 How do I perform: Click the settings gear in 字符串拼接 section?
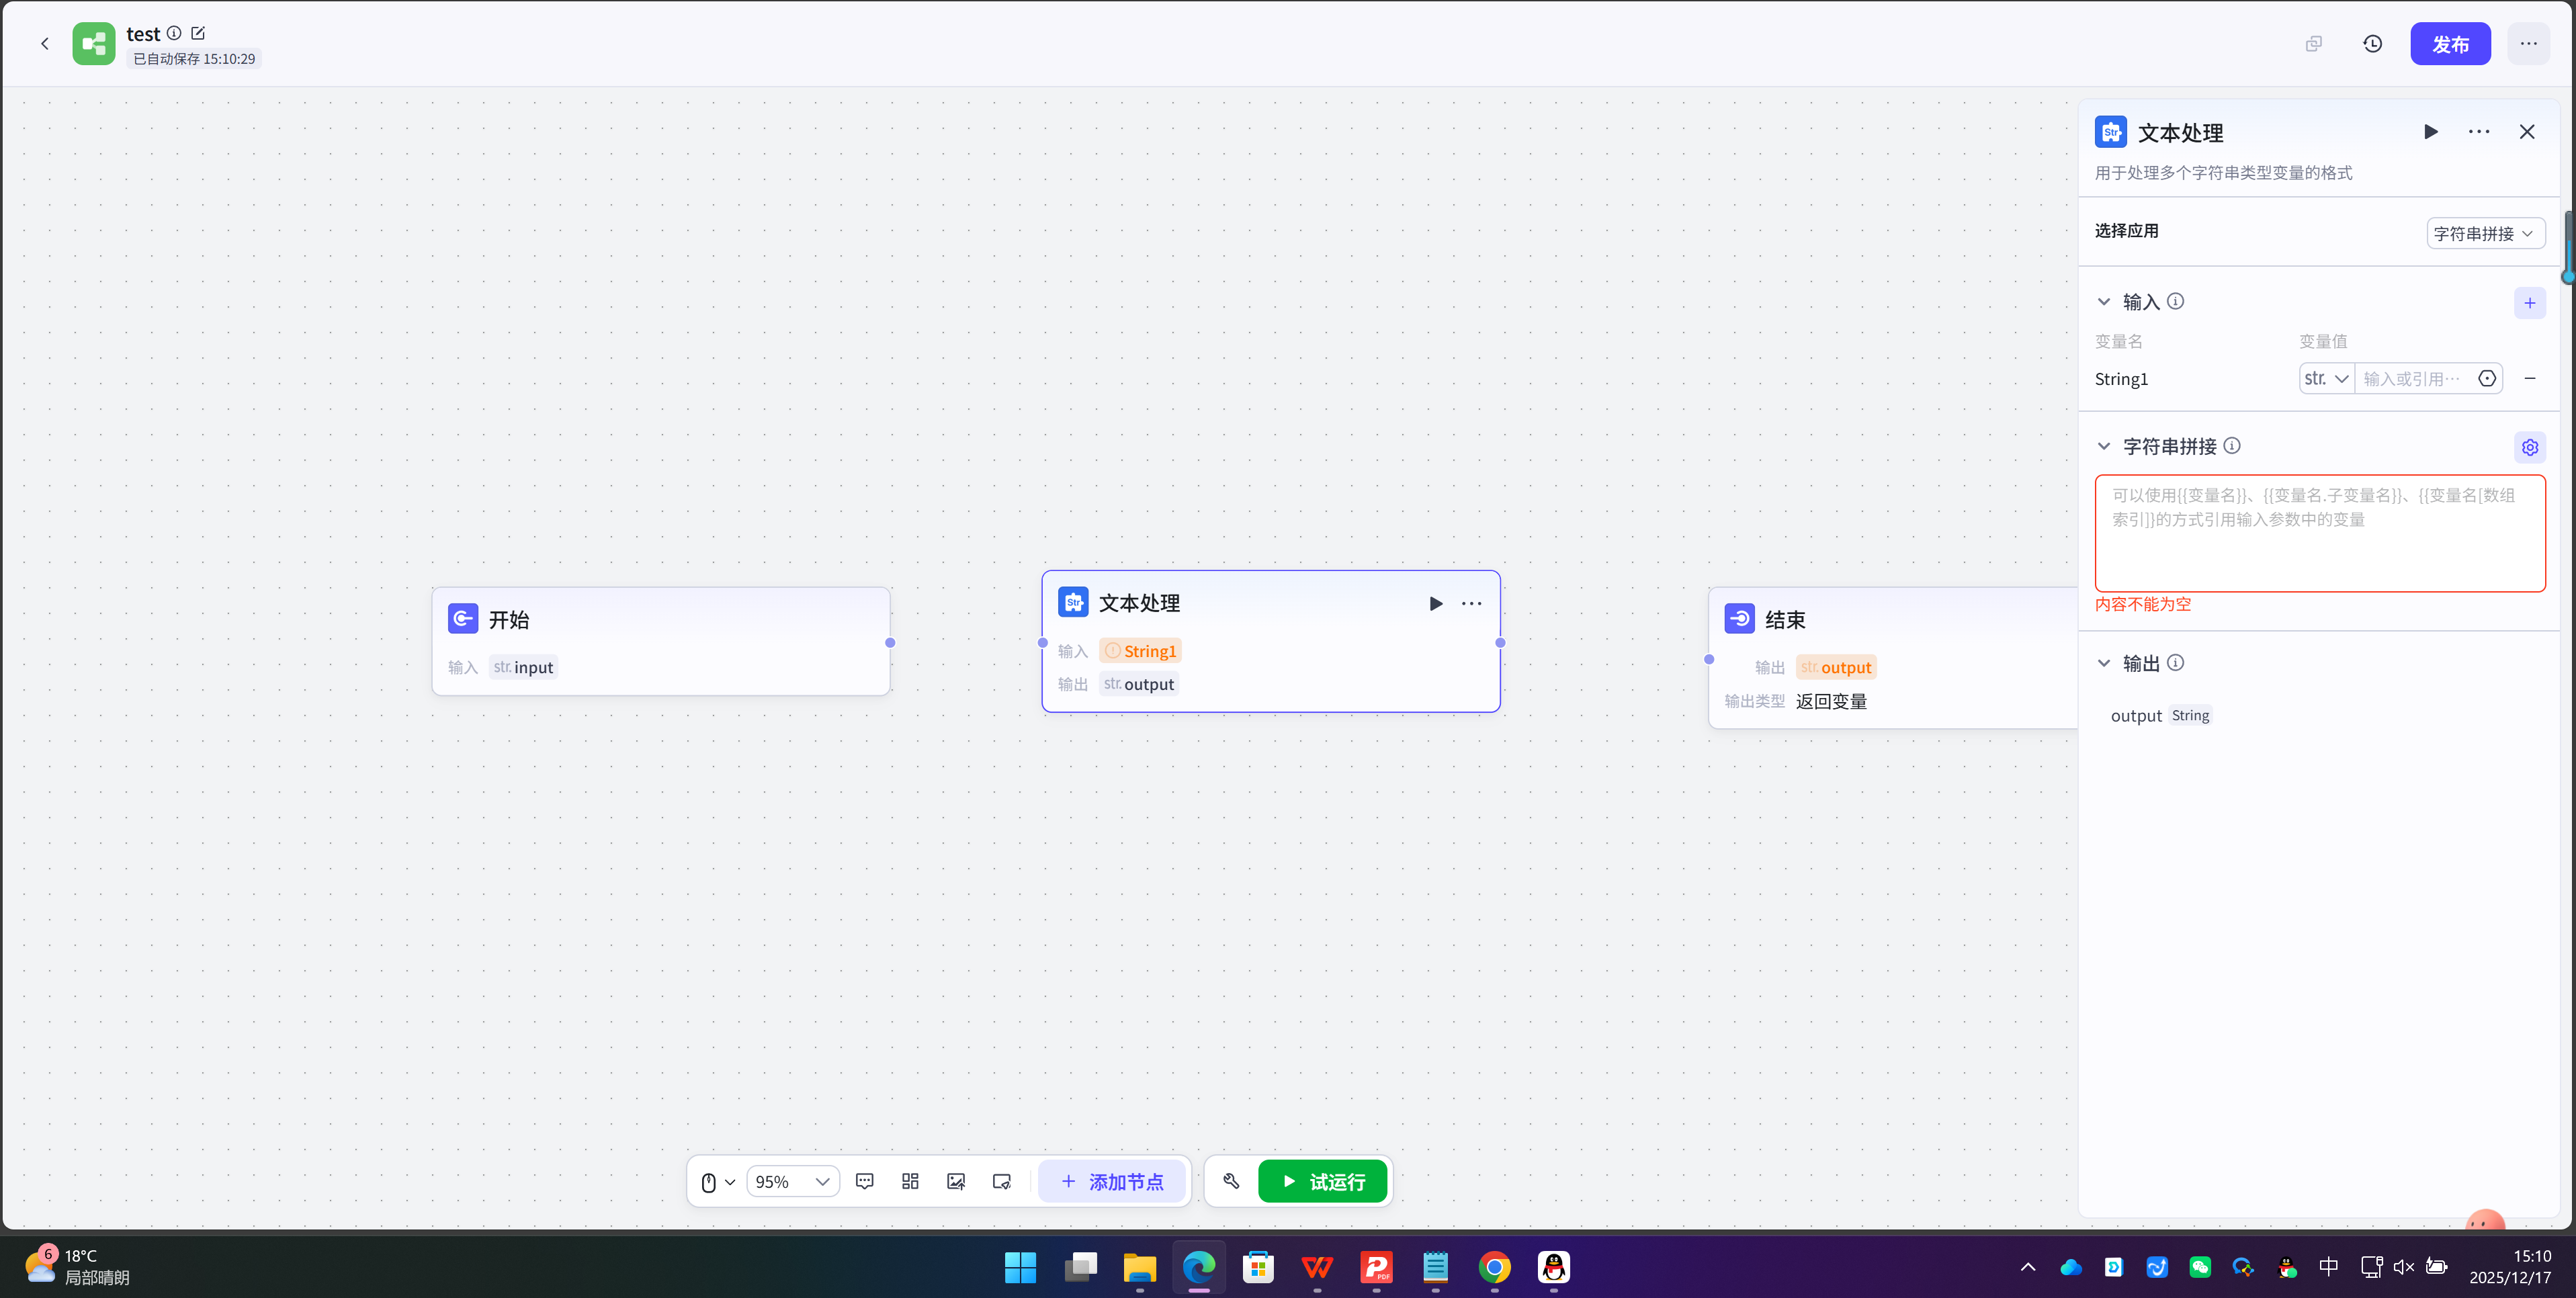tap(2529, 447)
